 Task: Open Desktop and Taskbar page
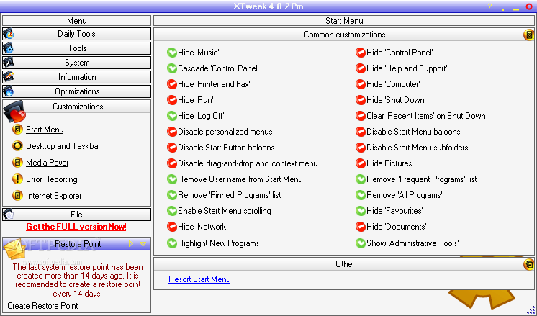(63, 146)
